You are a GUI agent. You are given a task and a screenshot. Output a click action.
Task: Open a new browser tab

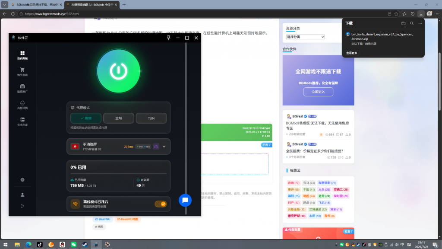tap(124, 4)
